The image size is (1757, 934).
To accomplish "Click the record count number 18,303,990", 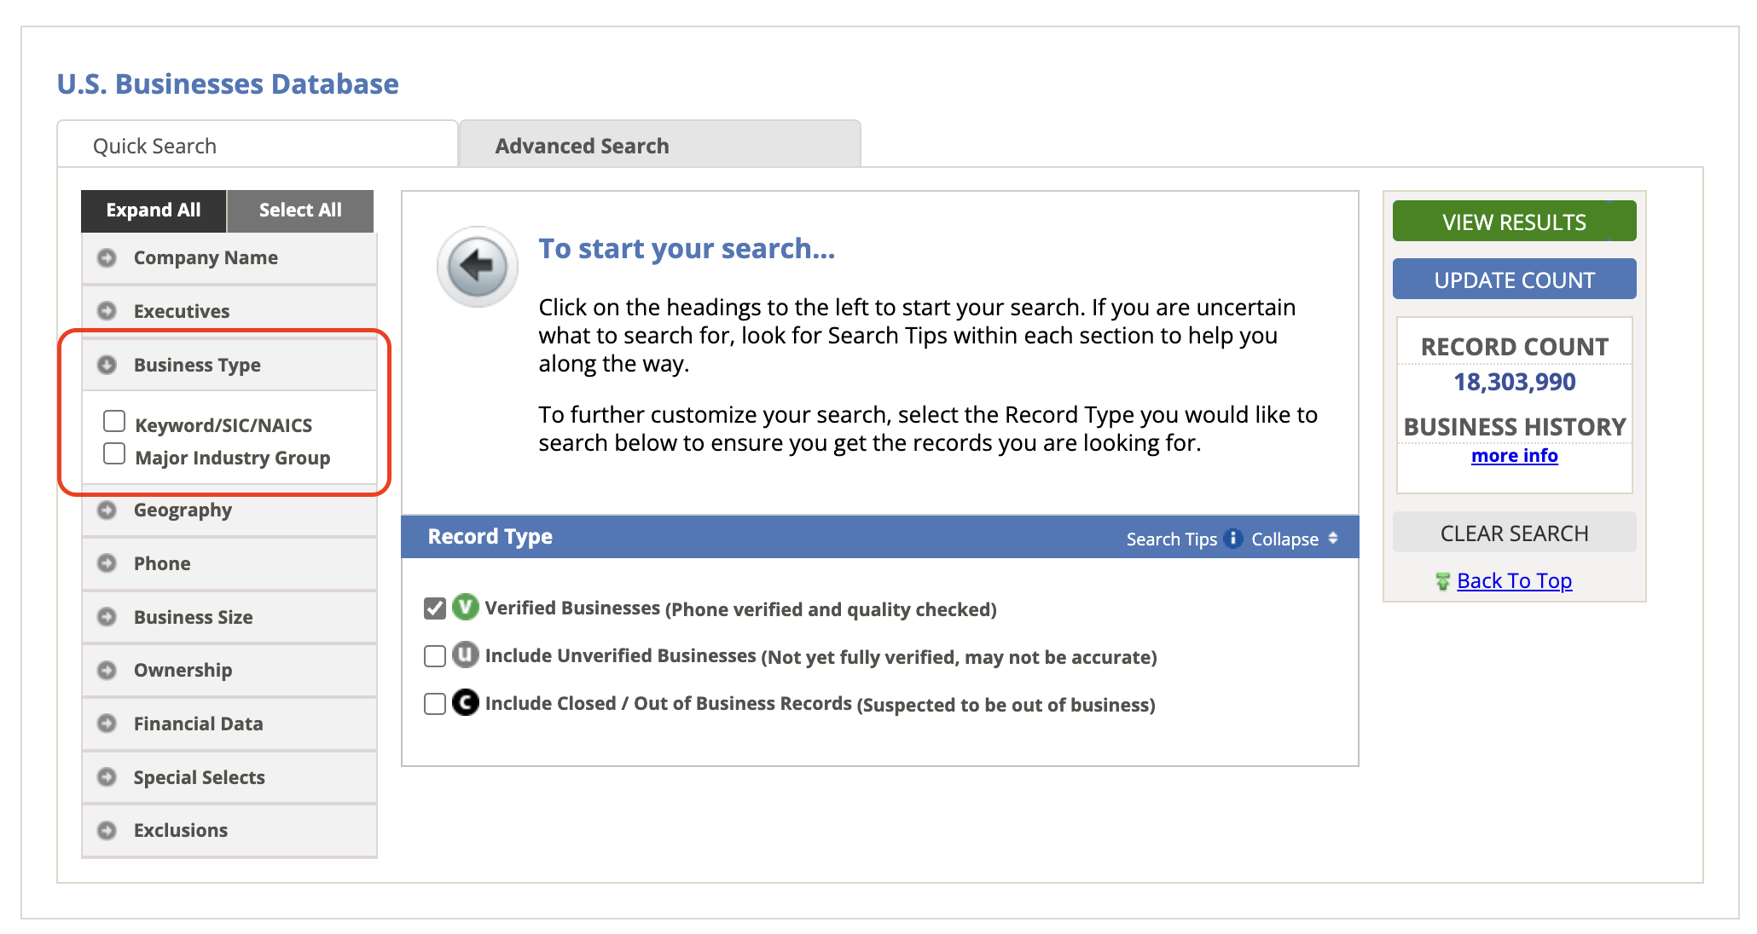I will pos(1514,382).
